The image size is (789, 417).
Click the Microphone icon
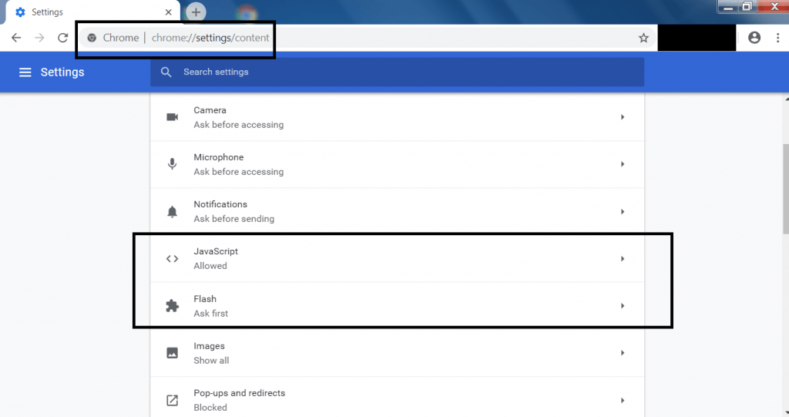pyautogui.click(x=172, y=163)
